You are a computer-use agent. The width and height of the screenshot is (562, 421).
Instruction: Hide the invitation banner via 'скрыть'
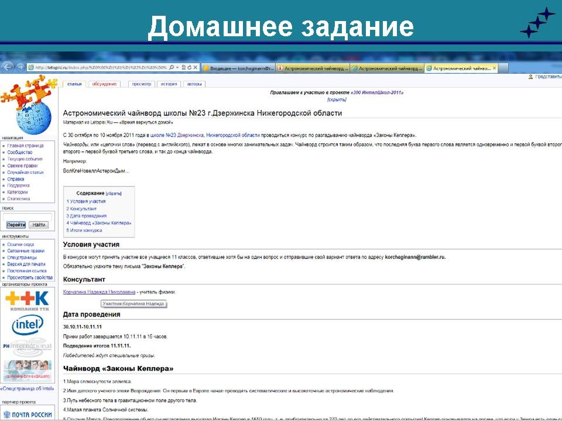coord(337,100)
